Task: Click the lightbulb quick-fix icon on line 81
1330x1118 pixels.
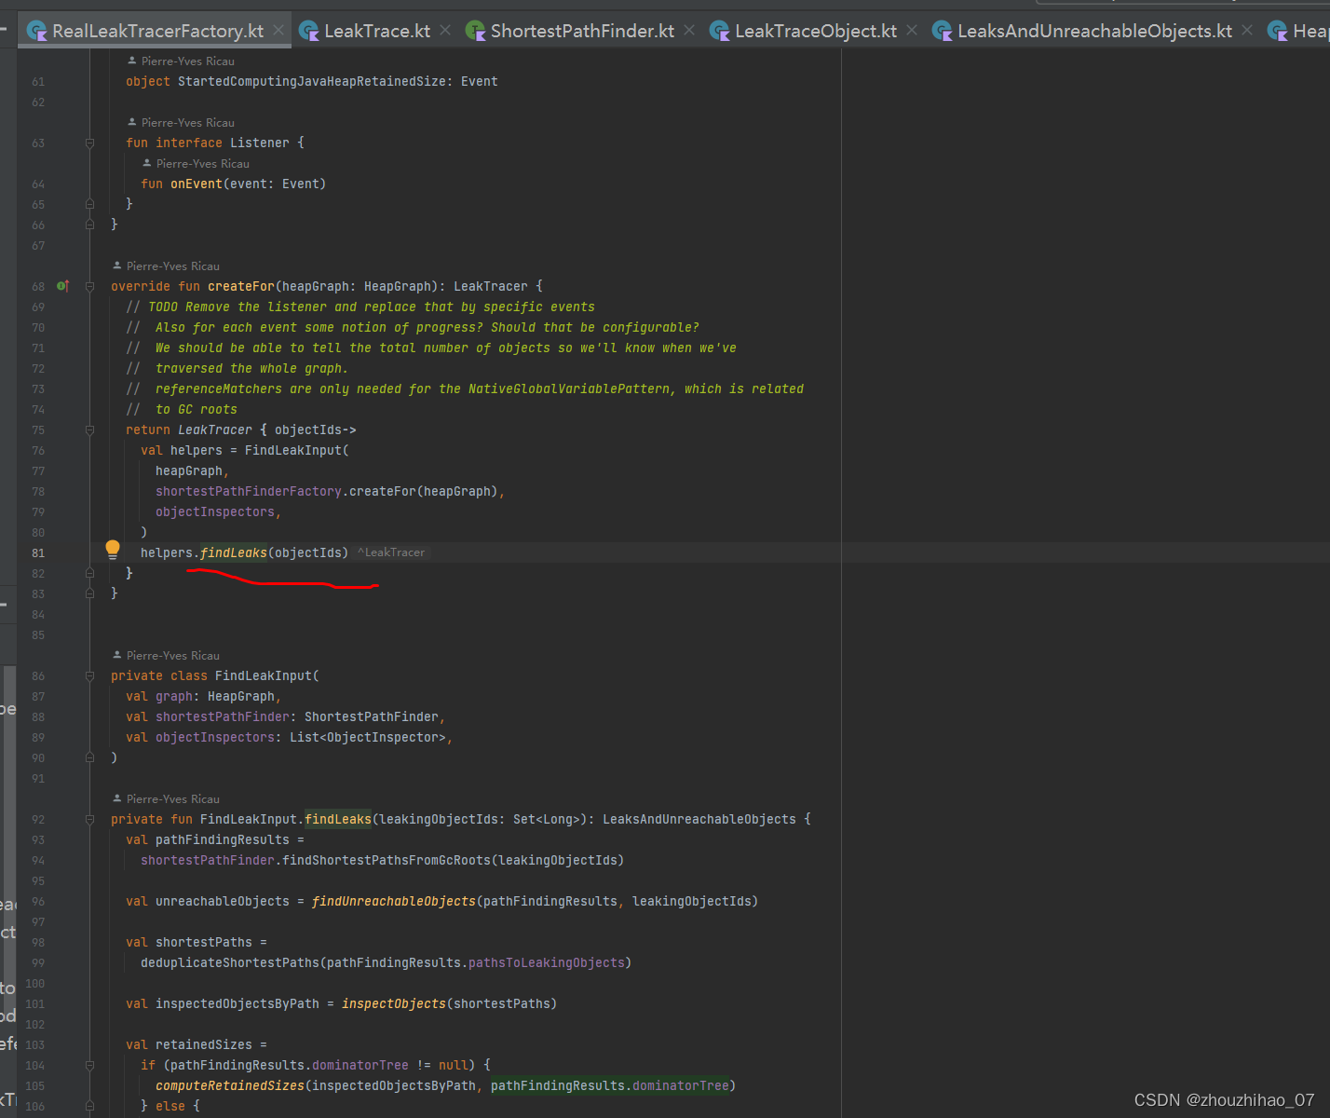Action: point(113,550)
